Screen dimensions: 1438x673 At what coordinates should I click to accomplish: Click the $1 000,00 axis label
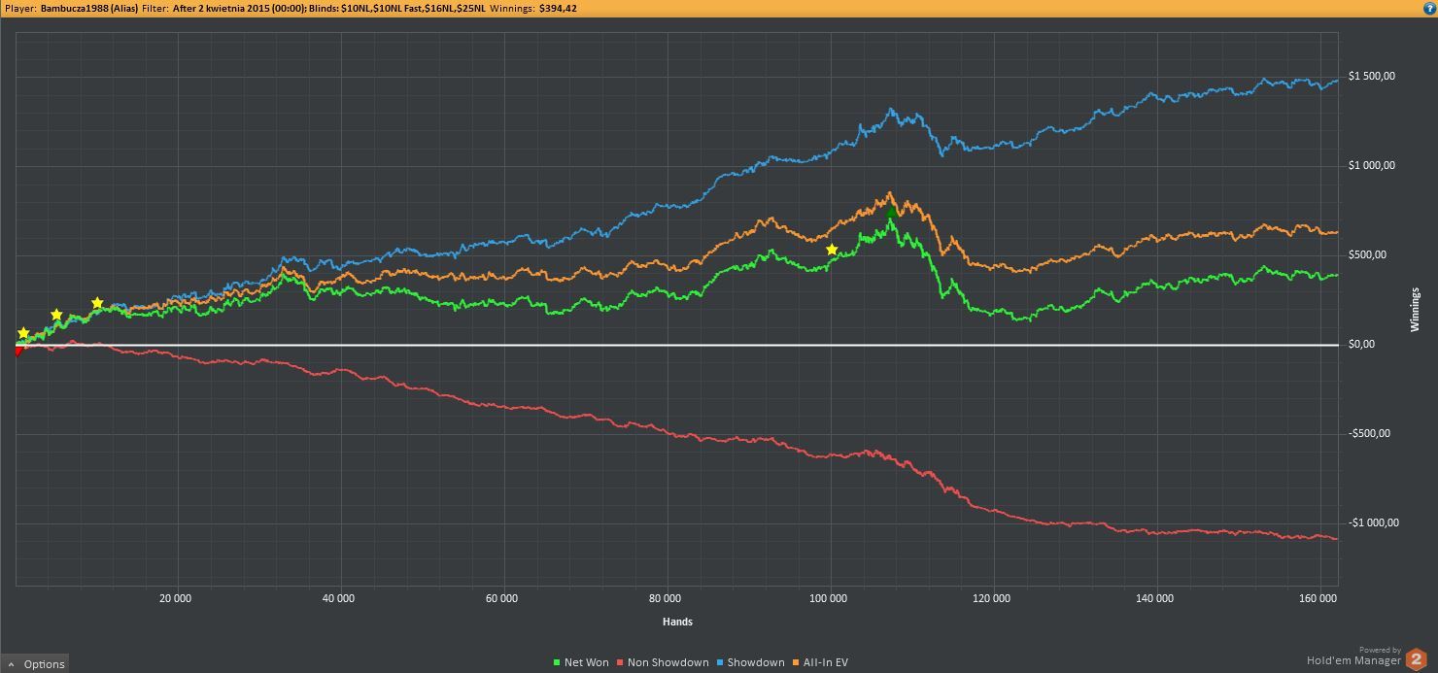pyautogui.click(x=1372, y=166)
